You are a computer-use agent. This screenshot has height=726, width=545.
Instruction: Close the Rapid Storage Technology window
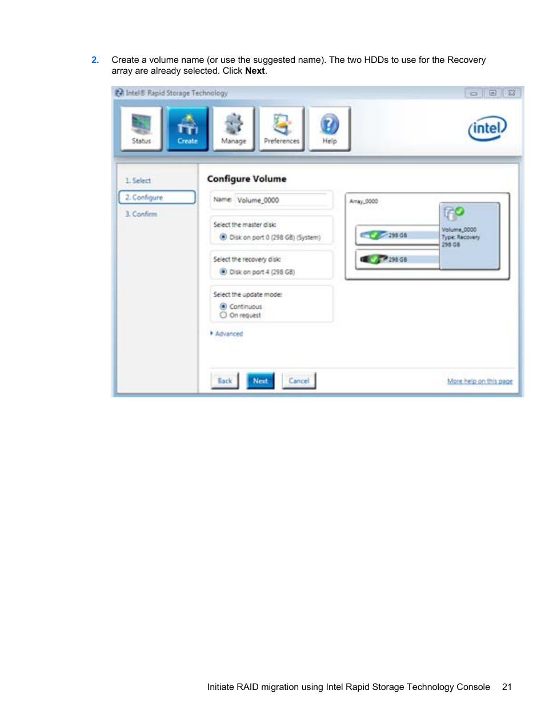click(511, 93)
